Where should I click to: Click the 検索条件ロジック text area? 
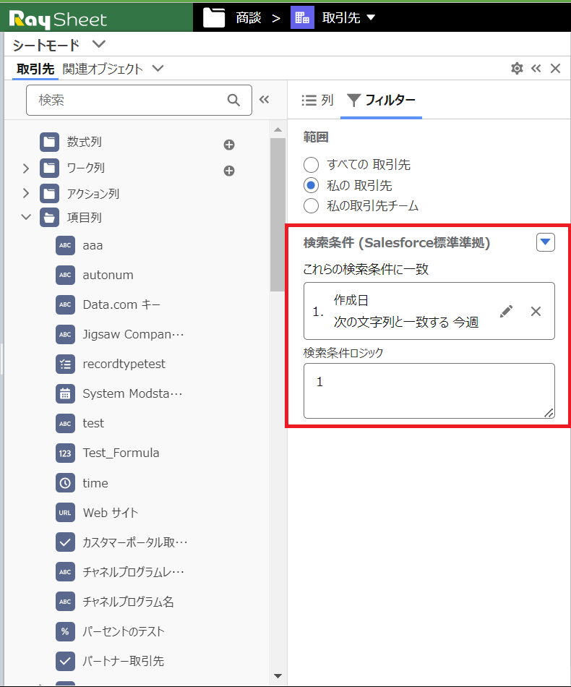(429, 391)
